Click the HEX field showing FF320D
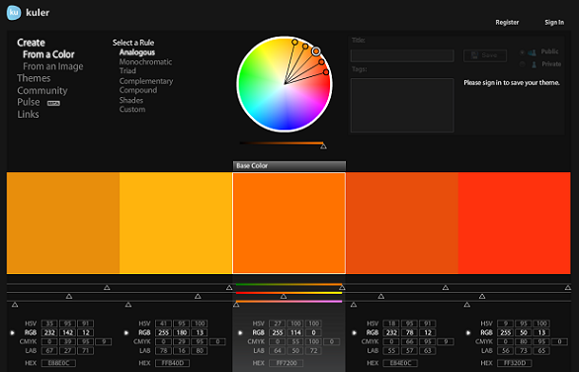This screenshot has height=372, width=579. tap(515, 363)
